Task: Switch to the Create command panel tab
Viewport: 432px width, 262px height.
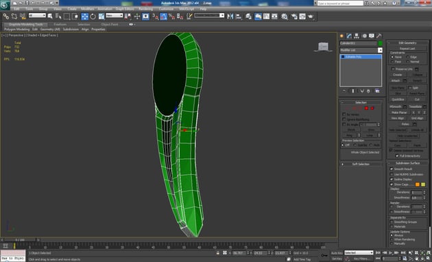Action: tap(342, 36)
